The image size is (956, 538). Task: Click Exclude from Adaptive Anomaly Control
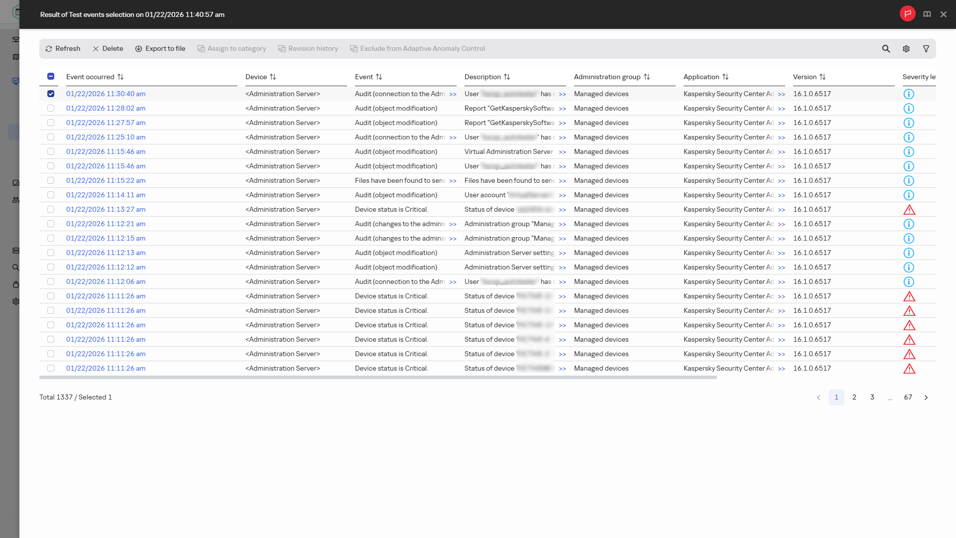[x=417, y=49]
